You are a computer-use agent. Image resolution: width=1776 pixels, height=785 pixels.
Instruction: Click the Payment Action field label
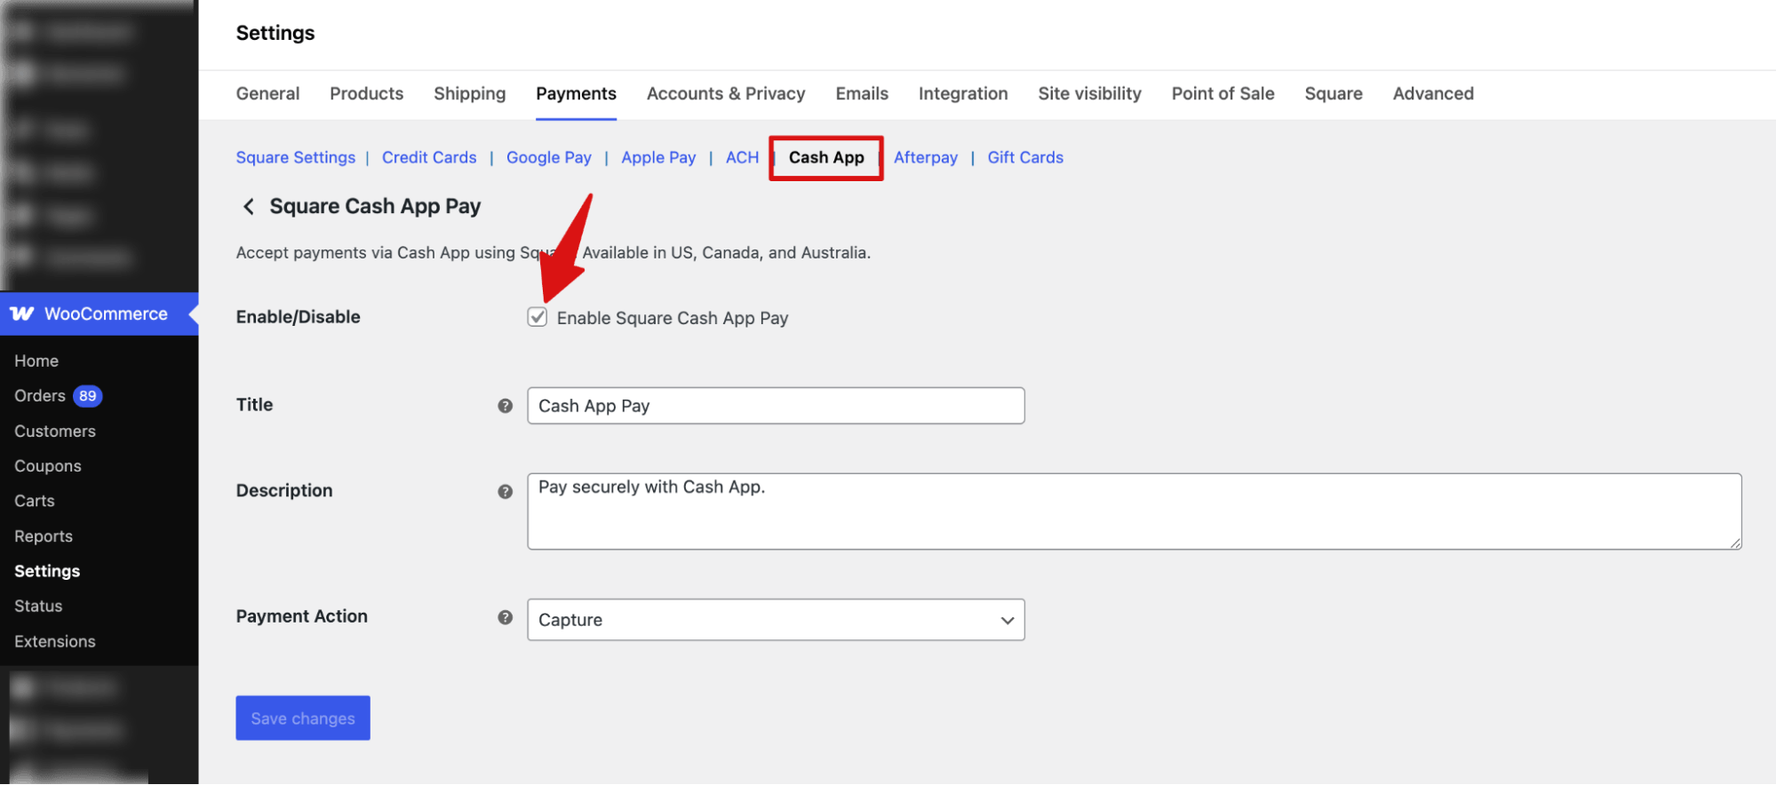click(x=302, y=616)
